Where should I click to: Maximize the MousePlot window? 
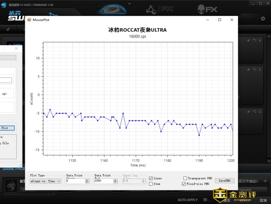tap(220, 20)
